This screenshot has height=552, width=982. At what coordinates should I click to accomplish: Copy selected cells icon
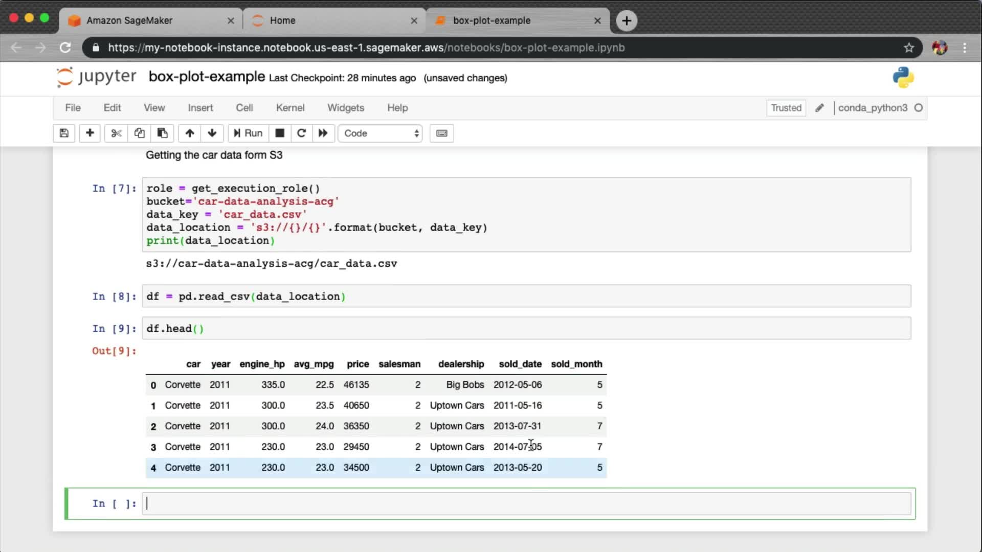click(x=139, y=133)
